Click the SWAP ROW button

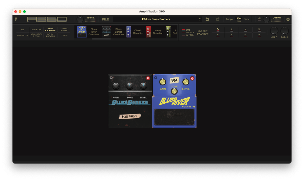point(202,34)
